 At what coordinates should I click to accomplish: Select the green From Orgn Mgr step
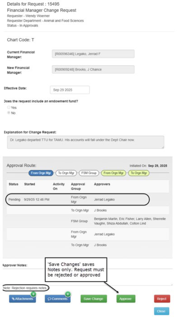pos(114,173)
